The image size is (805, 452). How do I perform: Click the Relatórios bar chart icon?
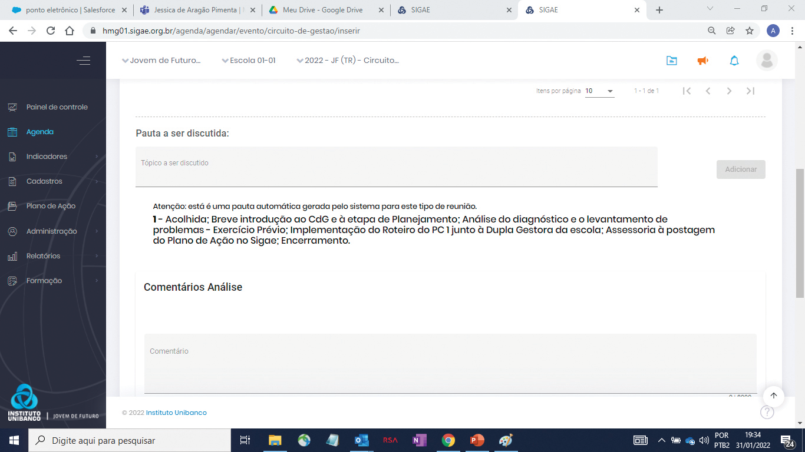coord(12,256)
